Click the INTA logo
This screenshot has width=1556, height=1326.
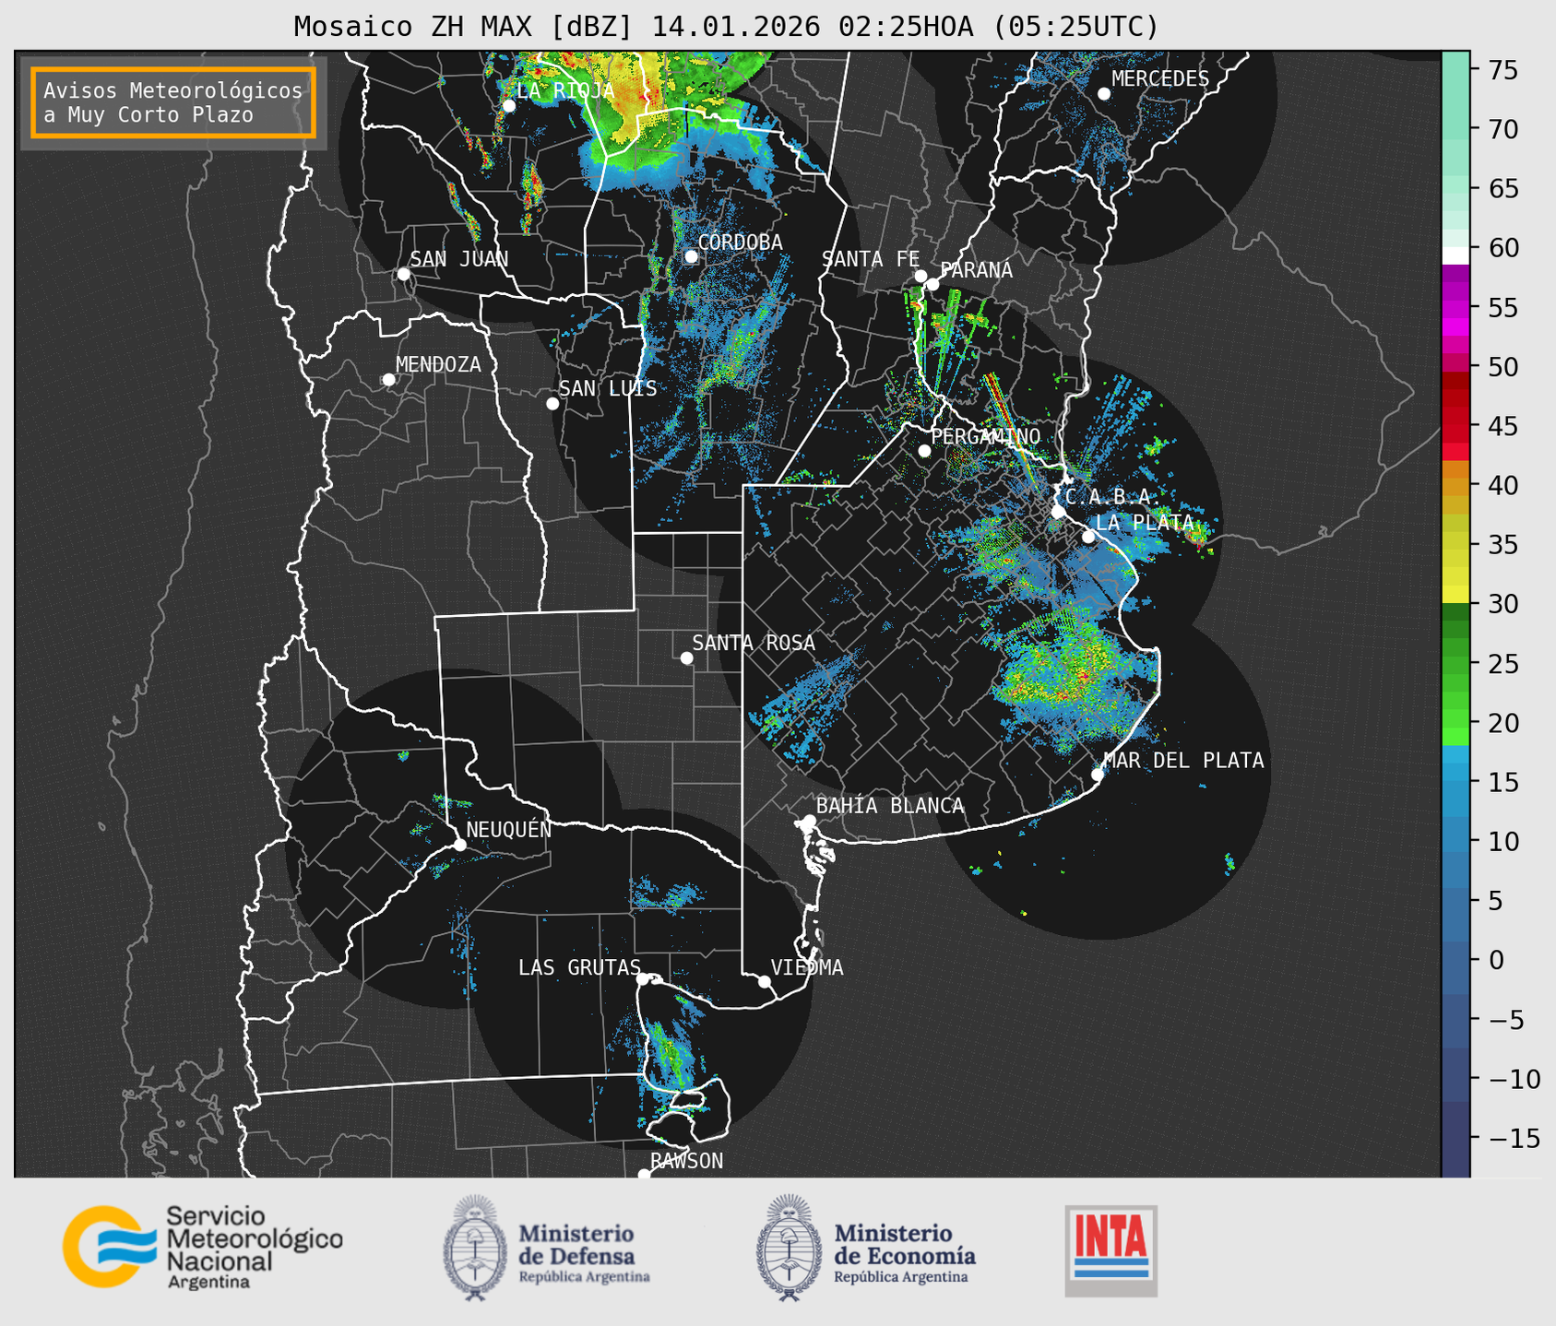pyautogui.click(x=1111, y=1250)
